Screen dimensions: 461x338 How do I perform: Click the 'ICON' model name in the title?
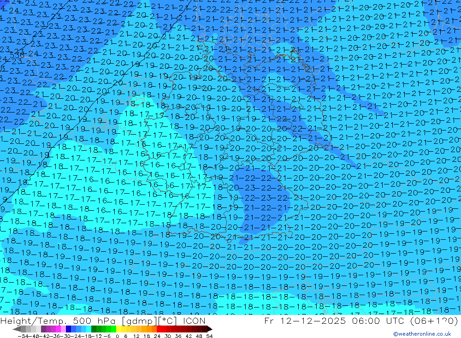pos(194,320)
